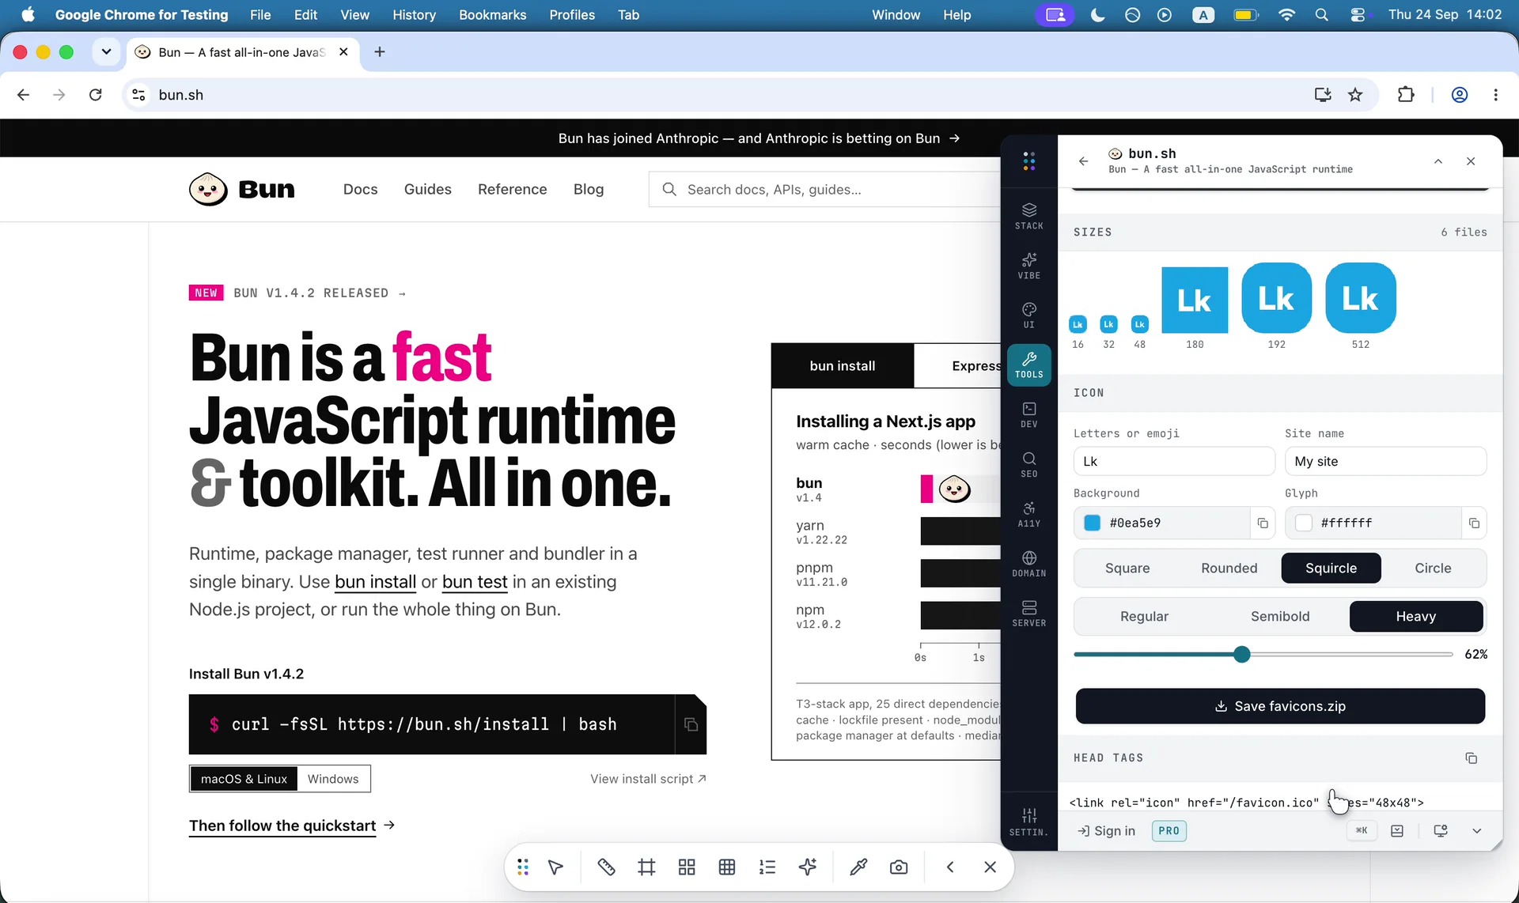This screenshot has height=903, width=1519.
Task: Select the 'bun install' benchmark tab
Action: pos(843,366)
